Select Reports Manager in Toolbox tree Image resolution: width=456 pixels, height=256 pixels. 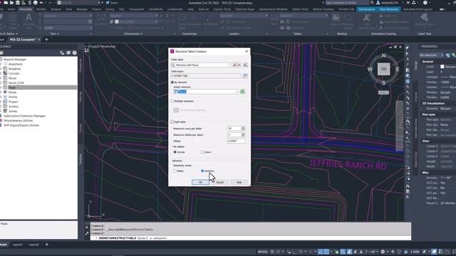(x=15, y=59)
